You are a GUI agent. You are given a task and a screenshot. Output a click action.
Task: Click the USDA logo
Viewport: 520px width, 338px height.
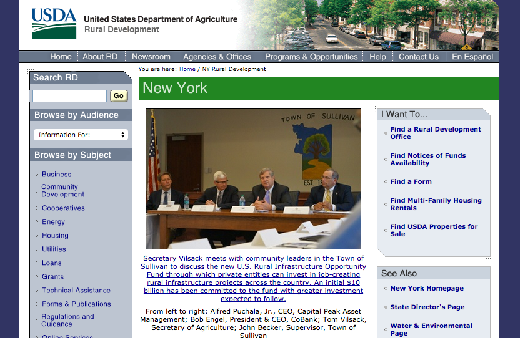tap(54, 23)
